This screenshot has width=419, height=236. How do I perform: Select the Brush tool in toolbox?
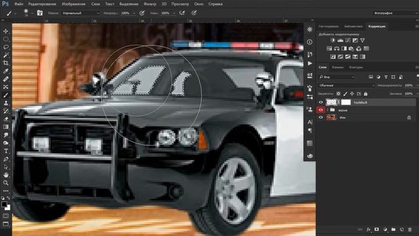pyautogui.click(x=6, y=95)
